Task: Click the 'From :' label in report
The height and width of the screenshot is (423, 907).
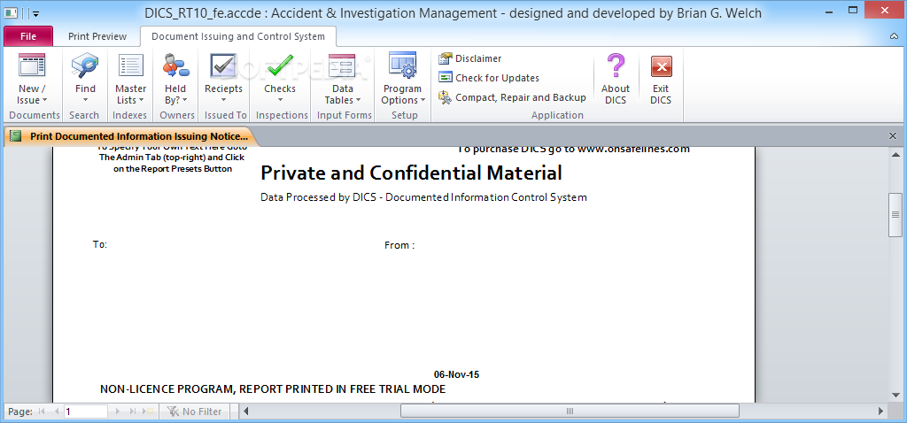Action: pos(399,245)
